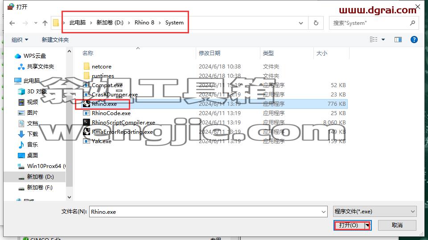Click the 打开(O) button
The image size is (428, 240).
349,225
